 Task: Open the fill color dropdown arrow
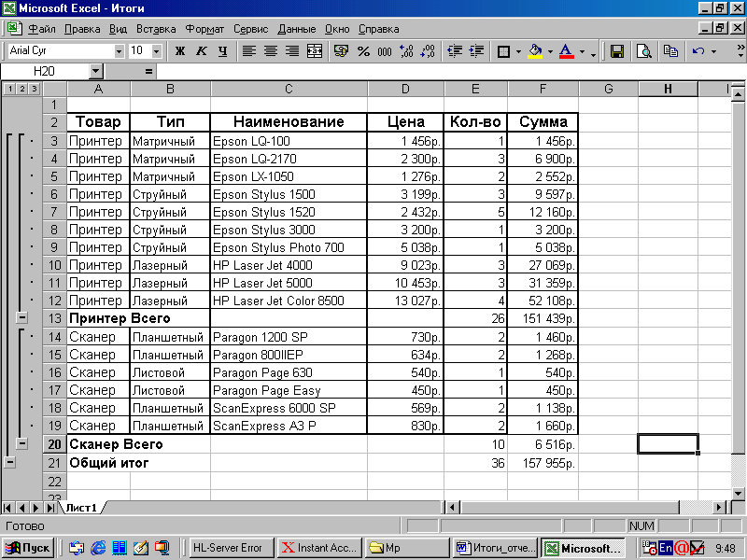coord(550,51)
